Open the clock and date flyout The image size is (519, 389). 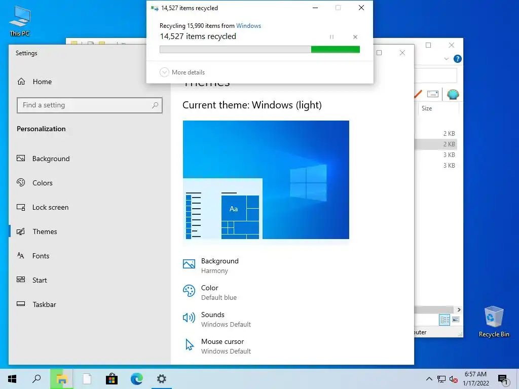[475, 379]
